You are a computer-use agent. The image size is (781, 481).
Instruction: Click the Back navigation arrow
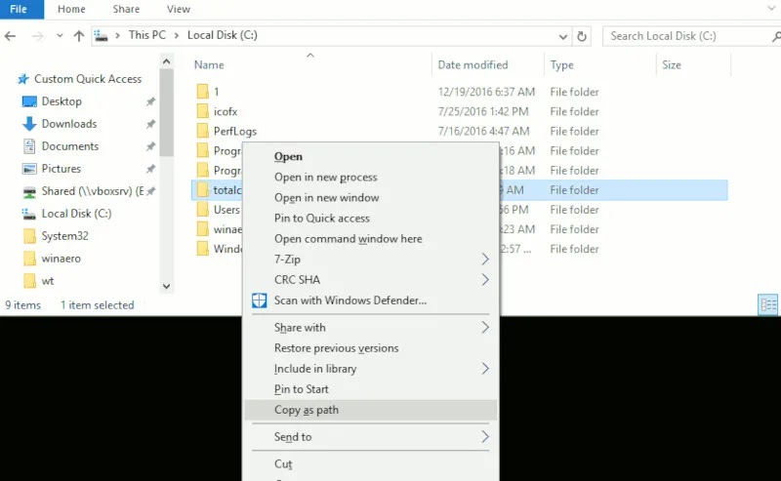pyautogui.click(x=10, y=36)
